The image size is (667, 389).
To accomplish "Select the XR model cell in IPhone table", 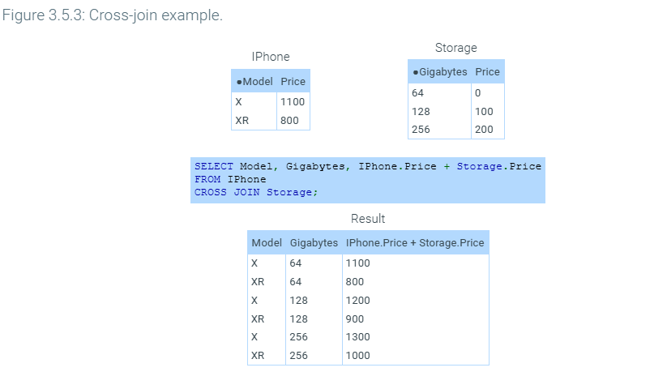I will (x=242, y=121).
